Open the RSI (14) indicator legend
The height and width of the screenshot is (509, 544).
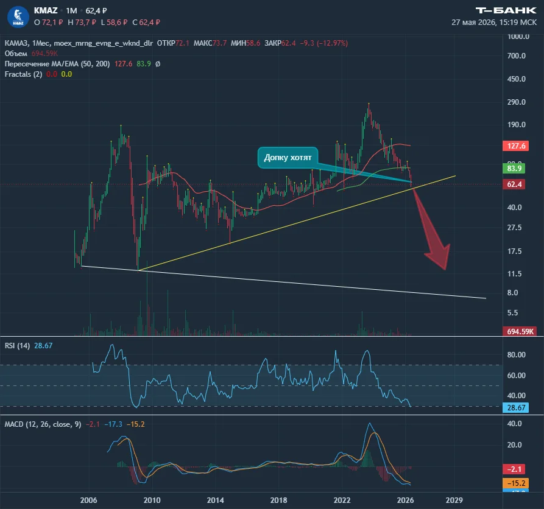(x=17, y=346)
